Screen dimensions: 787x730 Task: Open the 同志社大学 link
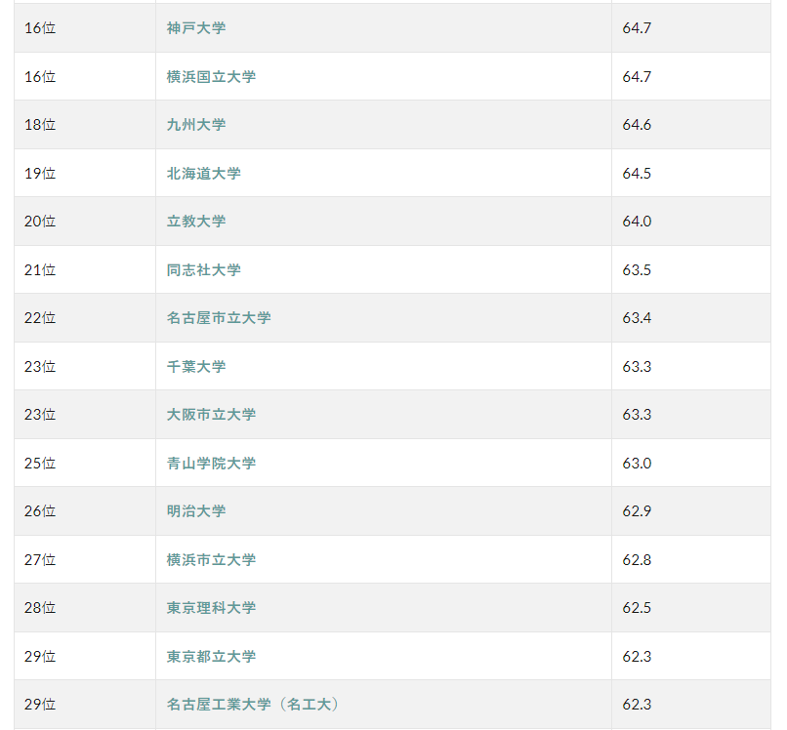(204, 270)
